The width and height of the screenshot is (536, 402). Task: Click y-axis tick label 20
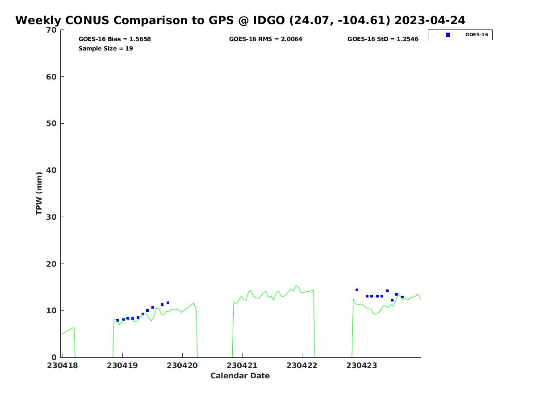pyautogui.click(x=52, y=264)
